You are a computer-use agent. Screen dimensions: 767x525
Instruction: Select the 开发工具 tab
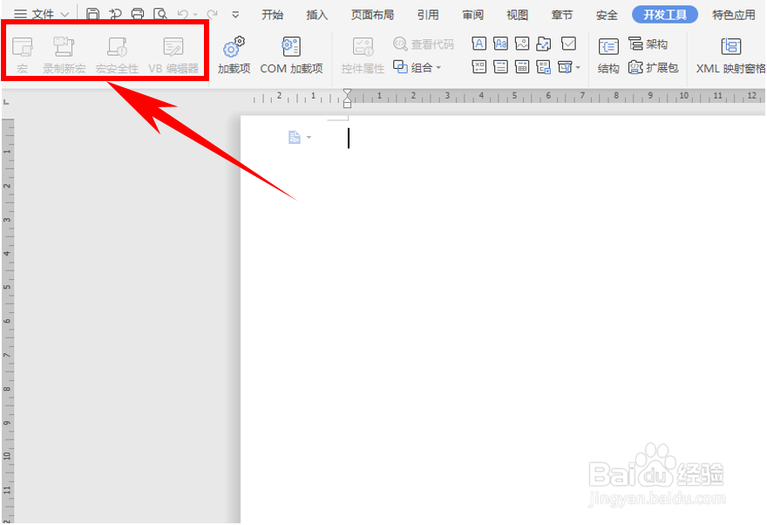pyautogui.click(x=665, y=15)
